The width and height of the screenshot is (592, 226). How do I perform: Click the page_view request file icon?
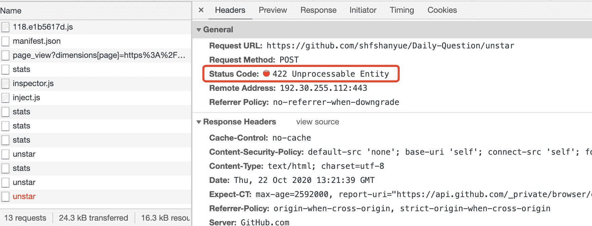point(5,55)
